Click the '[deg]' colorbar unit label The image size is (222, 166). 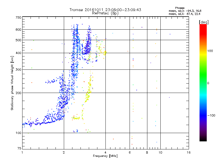204,22
